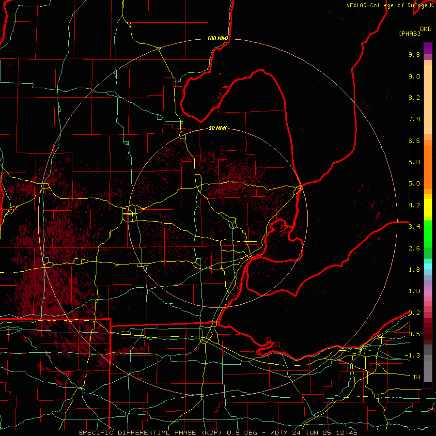Click the SPECIFIC DIFFERENTIAL PHASE (KDP) caption

pos(151,433)
